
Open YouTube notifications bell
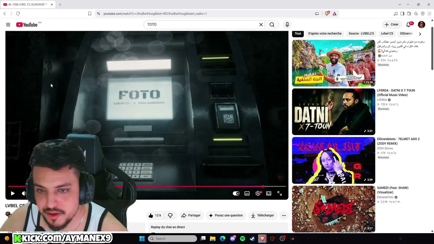409,24
